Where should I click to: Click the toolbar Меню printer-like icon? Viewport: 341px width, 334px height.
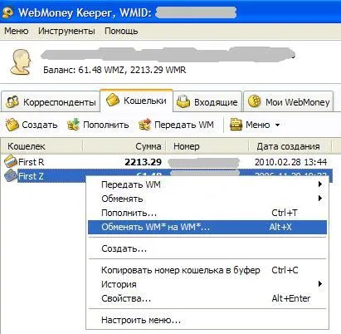236,125
